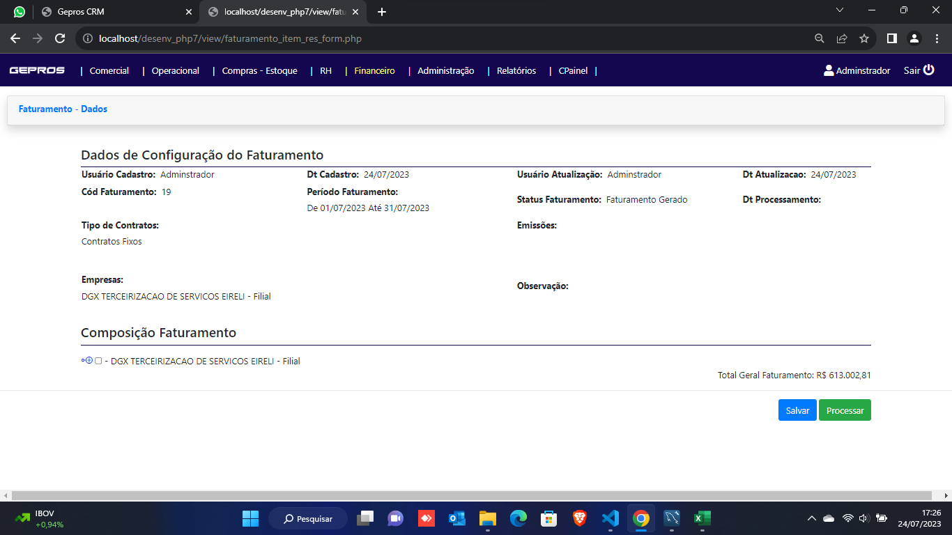952x535 pixels.
Task: Reload the page with the refresh icon
Action: coord(60,38)
